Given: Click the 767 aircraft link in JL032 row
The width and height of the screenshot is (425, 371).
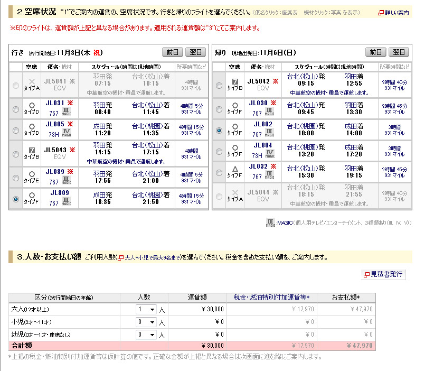Looking at the screenshot, I should [257, 177].
